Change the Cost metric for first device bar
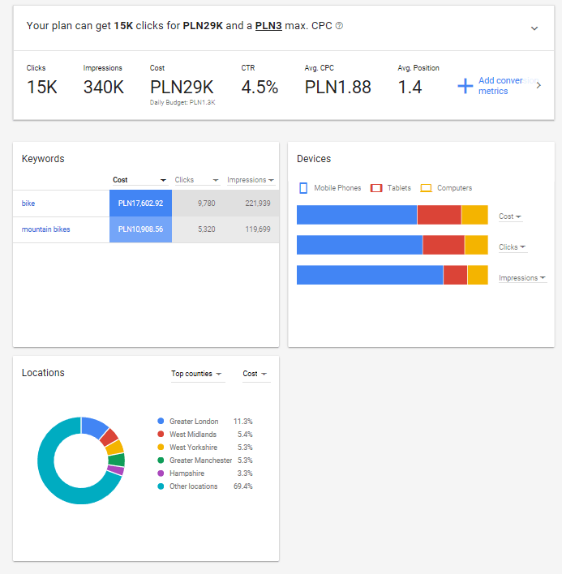Viewport: 562px width, 574px height. click(x=510, y=216)
